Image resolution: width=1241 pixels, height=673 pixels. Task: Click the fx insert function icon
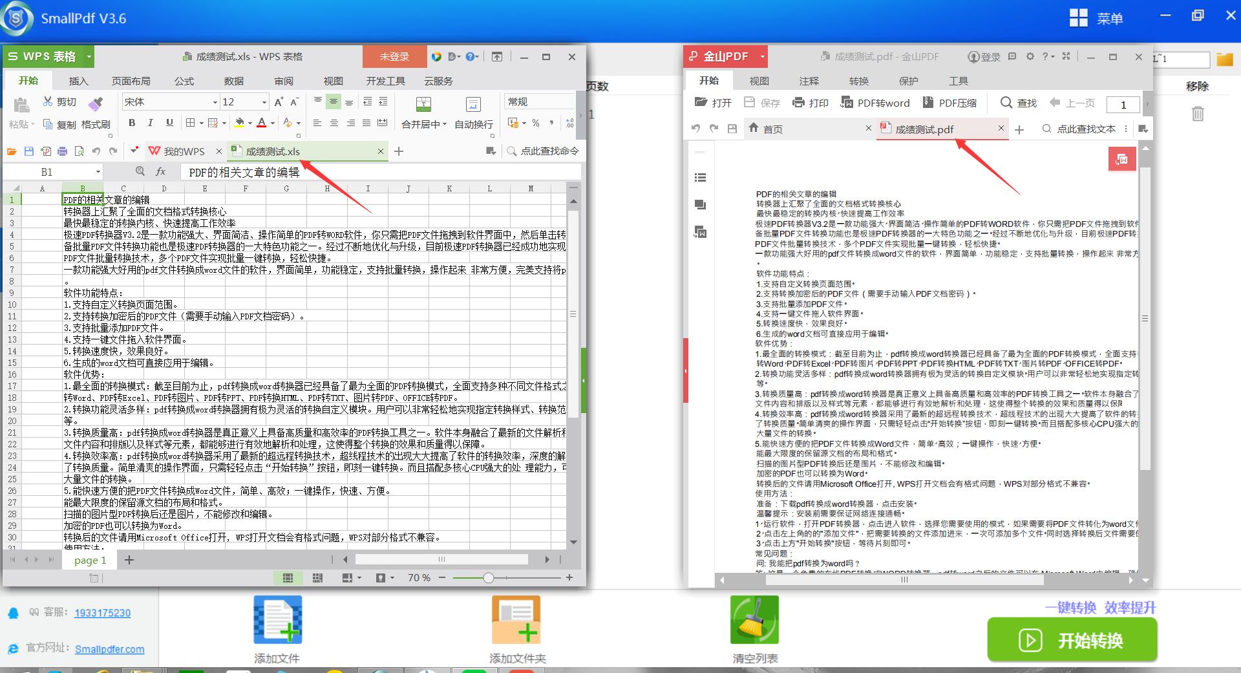[160, 171]
